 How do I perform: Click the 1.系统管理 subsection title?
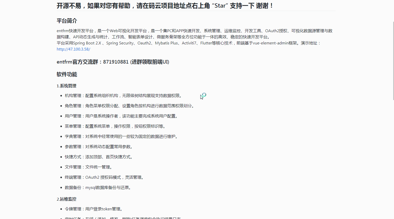pyautogui.click(x=66, y=86)
